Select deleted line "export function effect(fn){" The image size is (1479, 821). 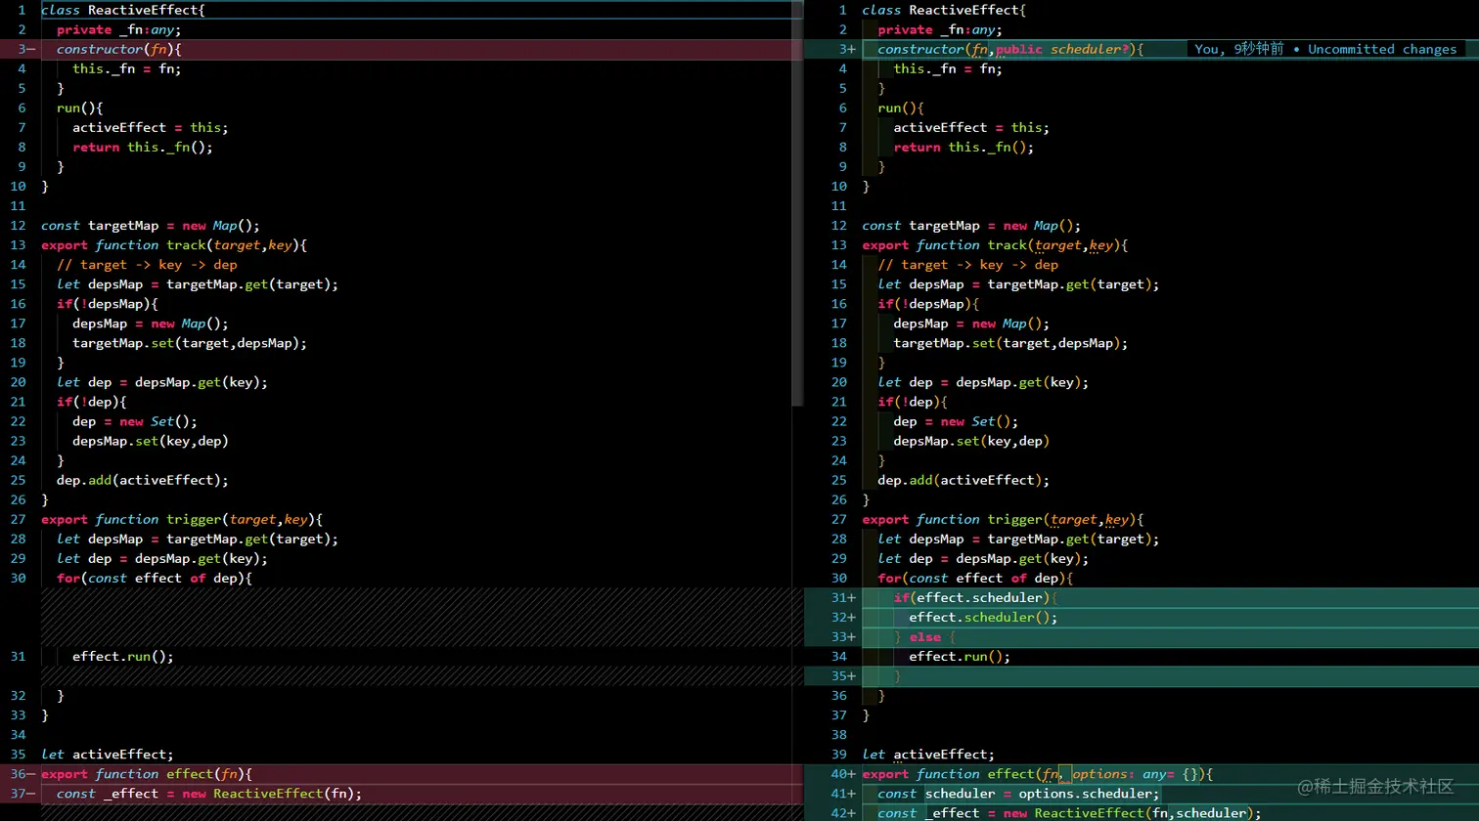pos(147,773)
